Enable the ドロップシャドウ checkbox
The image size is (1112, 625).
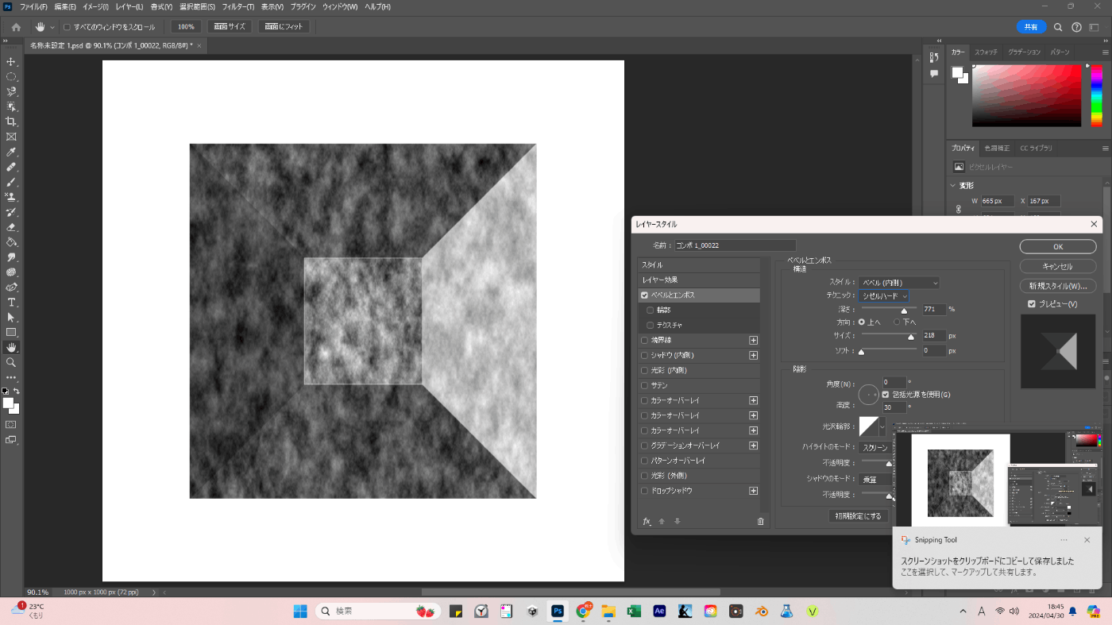pos(644,491)
